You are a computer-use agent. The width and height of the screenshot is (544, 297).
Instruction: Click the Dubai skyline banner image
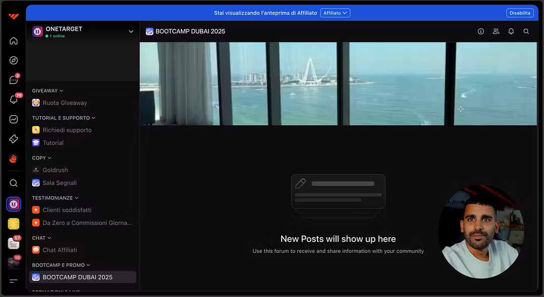338,84
